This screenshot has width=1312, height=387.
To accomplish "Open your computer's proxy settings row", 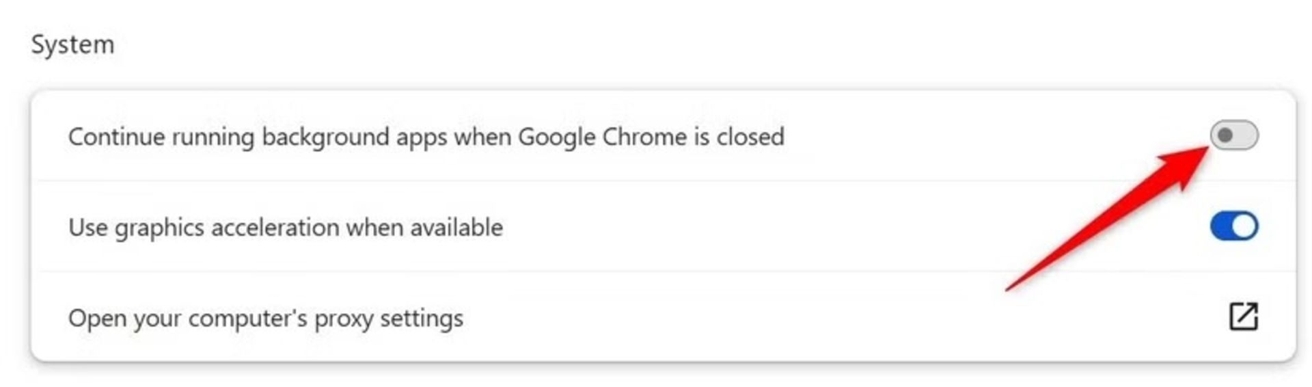I will click(663, 317).
